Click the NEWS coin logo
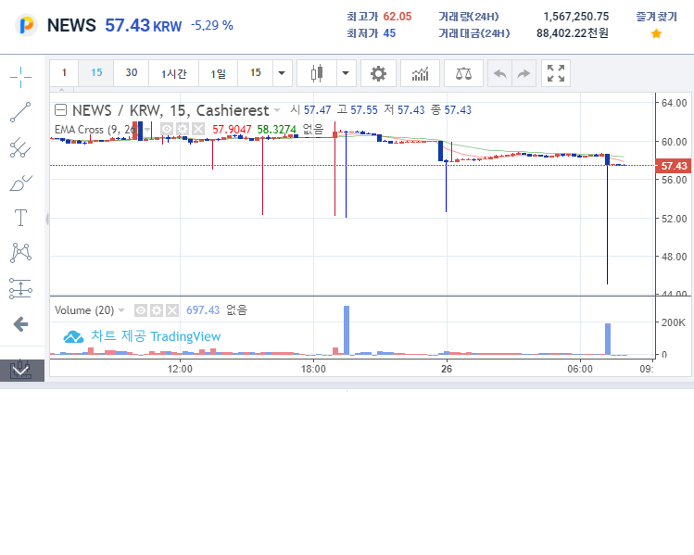This screenshot has height=555, width=694. pos(26,25)
